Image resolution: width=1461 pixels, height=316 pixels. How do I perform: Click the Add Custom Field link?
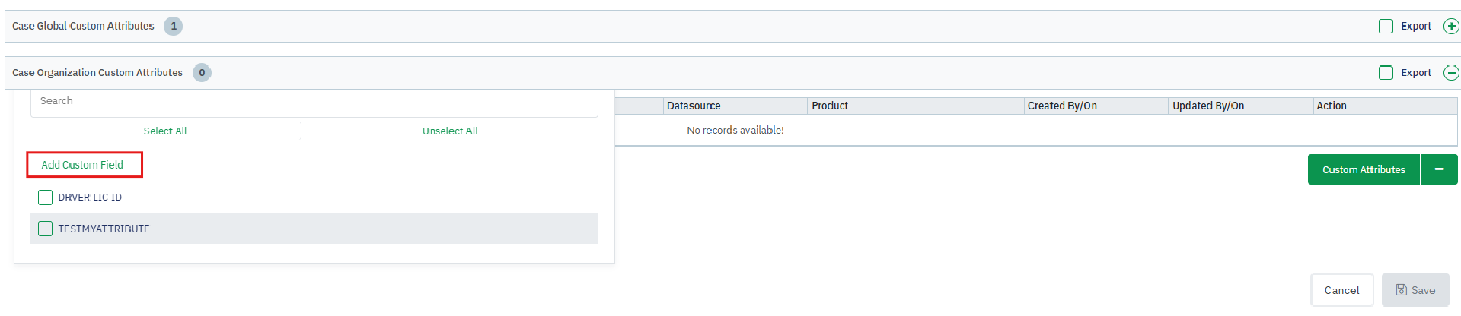[x=82, y=165]
